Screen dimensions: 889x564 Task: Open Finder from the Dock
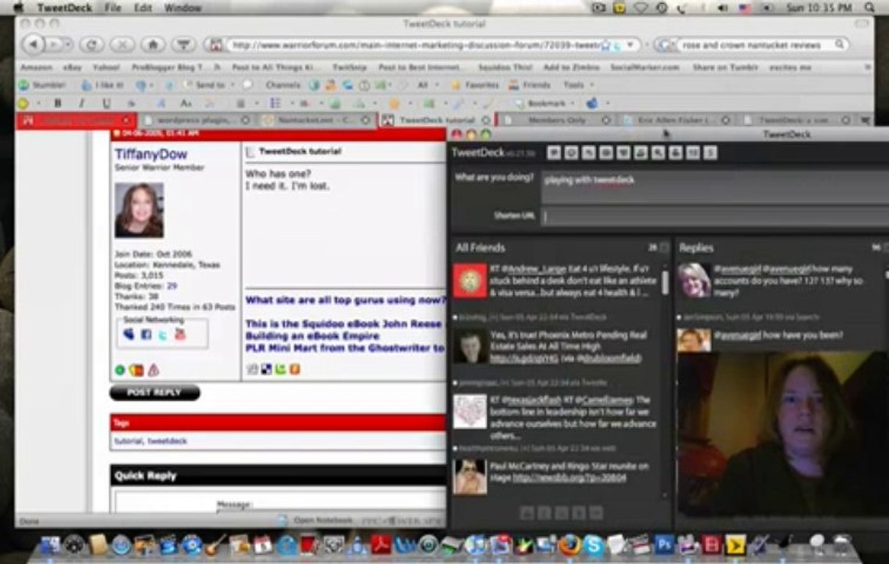point(50,544)
